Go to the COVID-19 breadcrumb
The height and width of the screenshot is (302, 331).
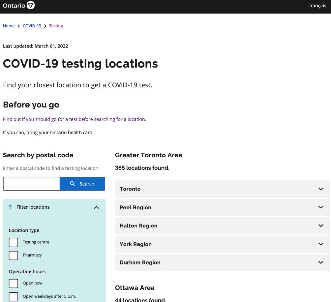pyautogui.click(x=32, y=26)
